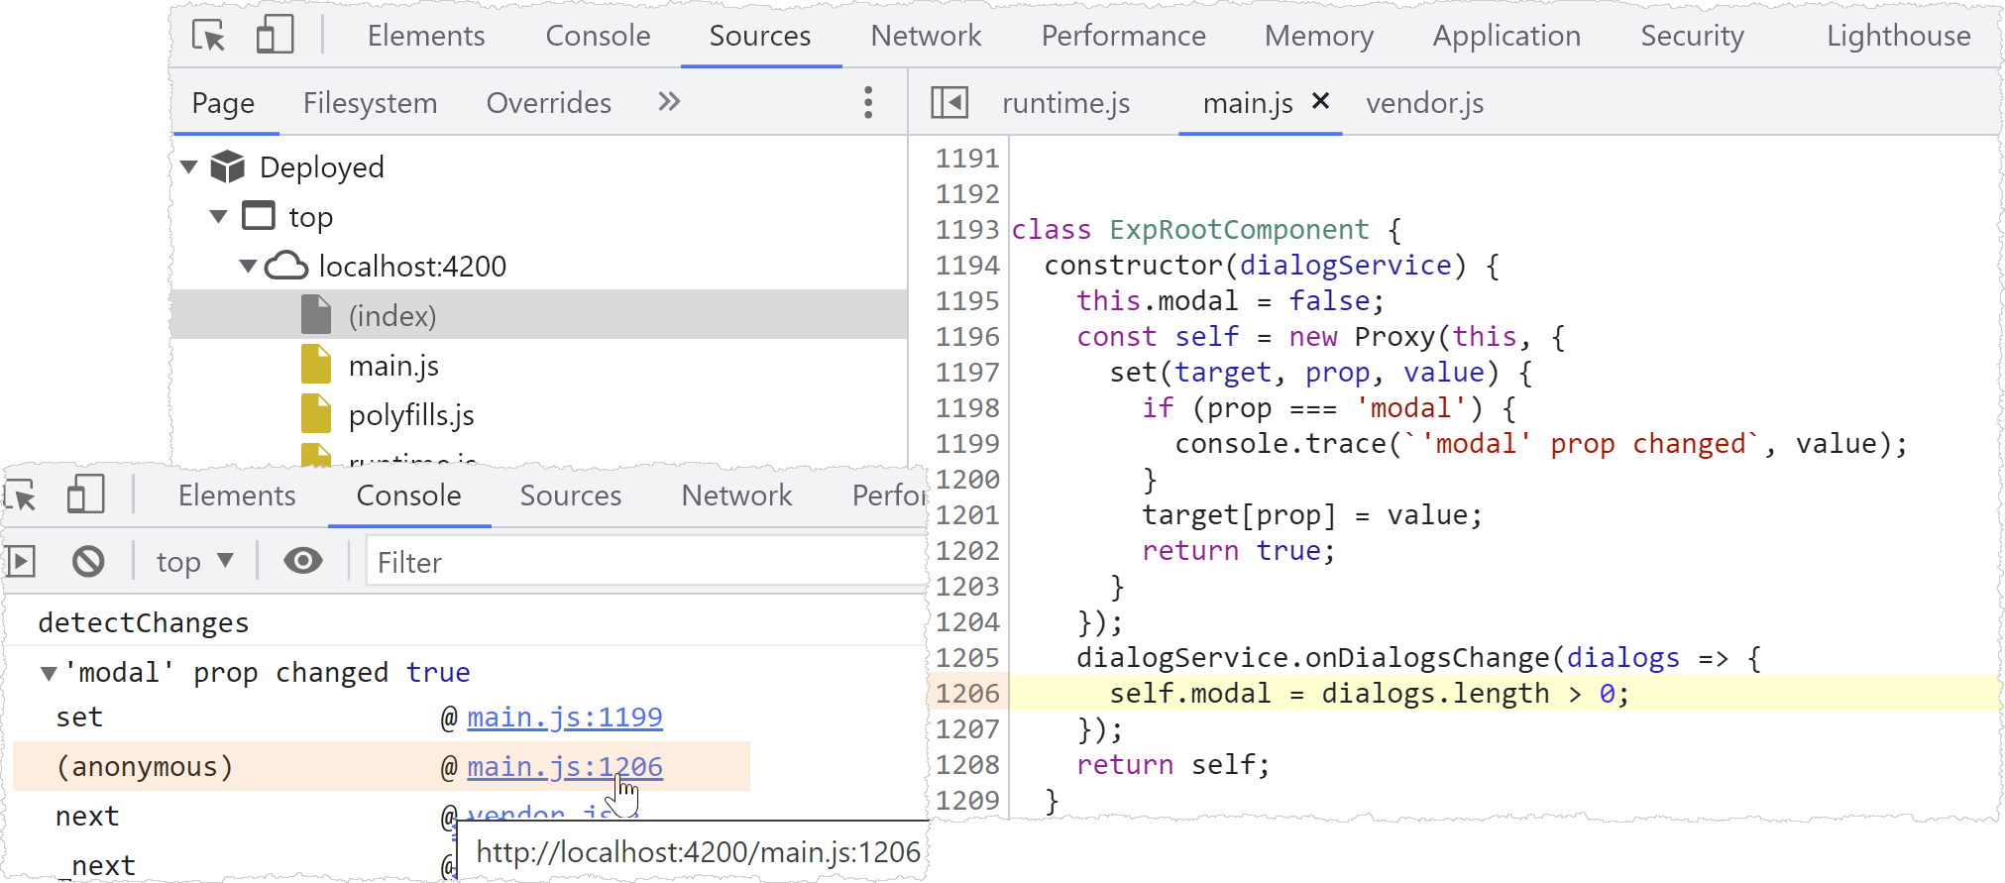Click the '_next' stack frame row
2005x883 pixels.
(x=96, y=866)
